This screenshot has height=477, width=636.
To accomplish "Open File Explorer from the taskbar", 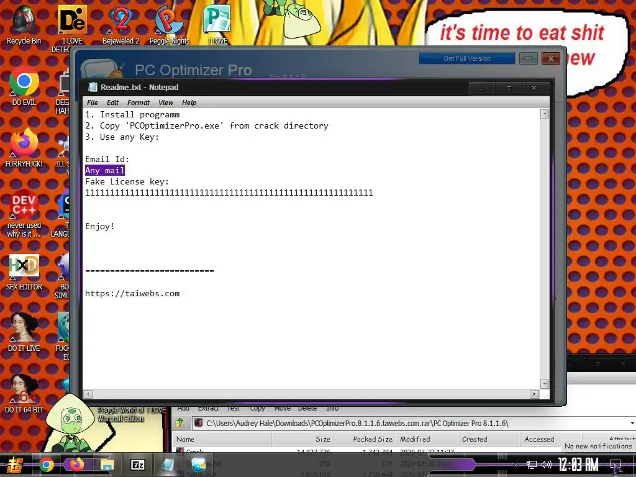I will point(107,465).
